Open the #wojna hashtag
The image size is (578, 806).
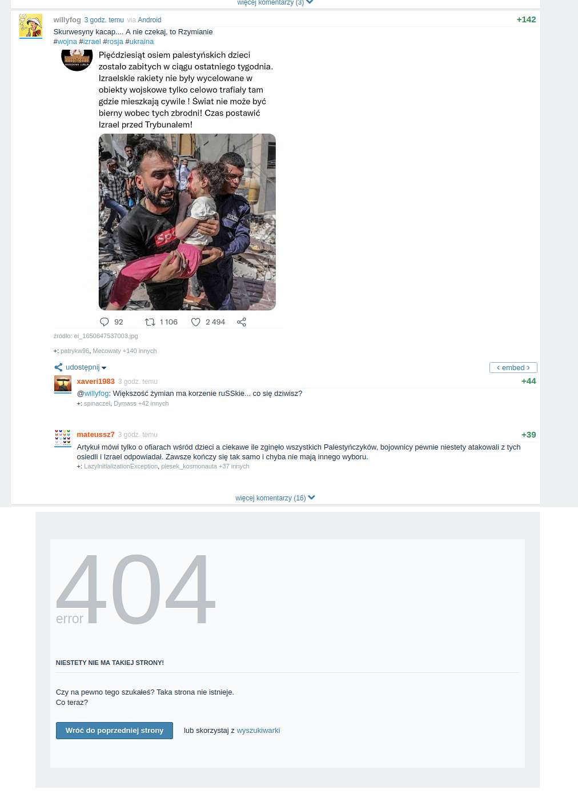(65, 42)
